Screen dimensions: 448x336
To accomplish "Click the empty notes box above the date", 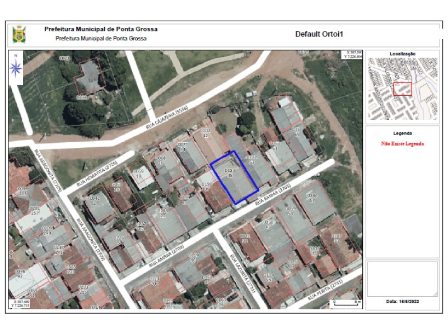I will (x=402, y=278).
